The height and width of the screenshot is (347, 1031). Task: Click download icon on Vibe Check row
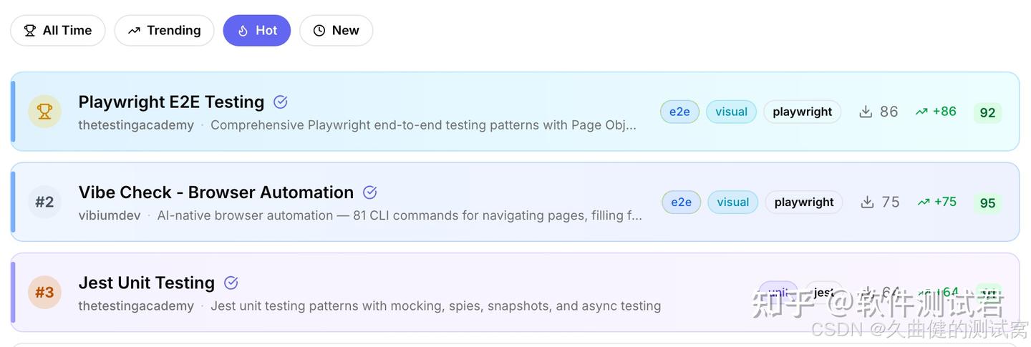[867, 202]
